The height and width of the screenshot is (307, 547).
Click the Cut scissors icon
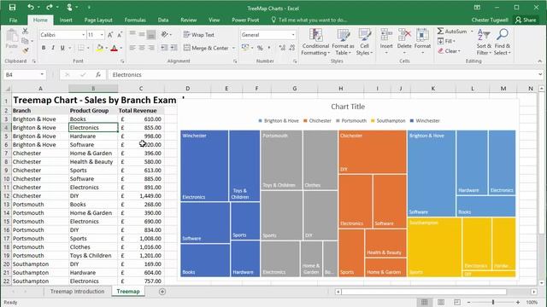25,32
